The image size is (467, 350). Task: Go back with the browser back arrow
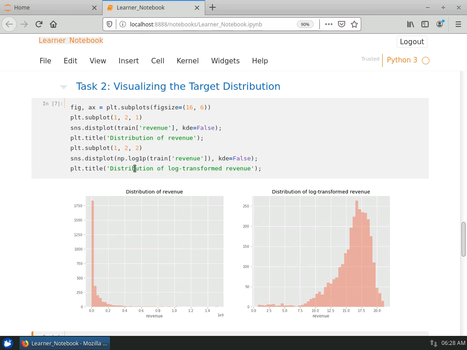click(x=9, y=24)
